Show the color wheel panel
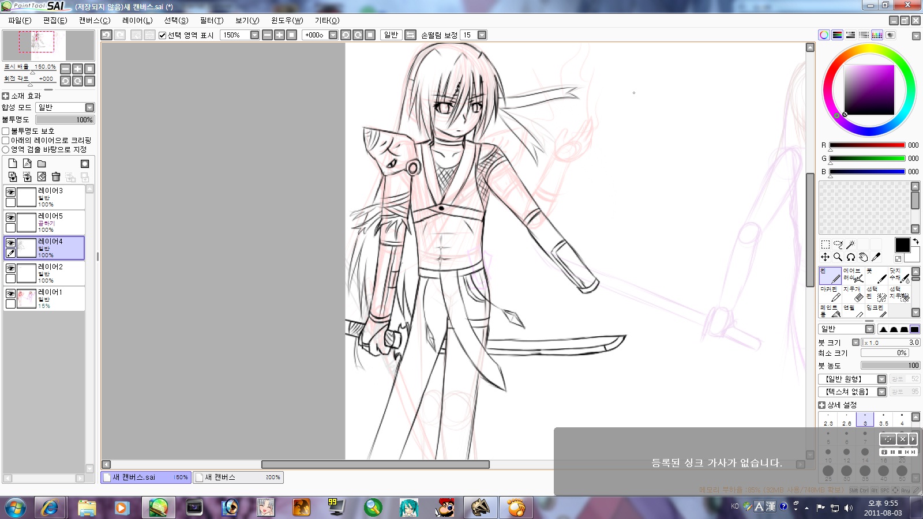Viewport: 923px width, 519px height. (824, 35)
